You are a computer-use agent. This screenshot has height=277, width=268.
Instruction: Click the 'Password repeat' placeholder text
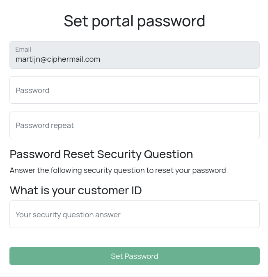click(45, 126)
